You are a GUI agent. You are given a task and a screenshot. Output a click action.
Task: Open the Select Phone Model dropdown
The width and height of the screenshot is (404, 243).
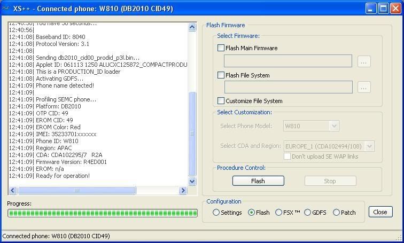tap(334, 126)
